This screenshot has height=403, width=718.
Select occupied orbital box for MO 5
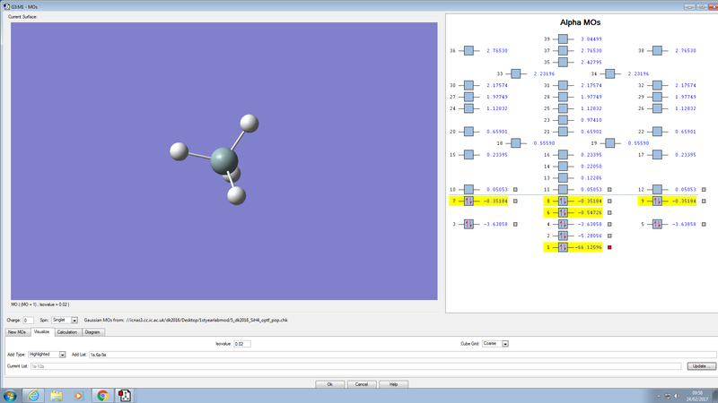click(657, 224)
